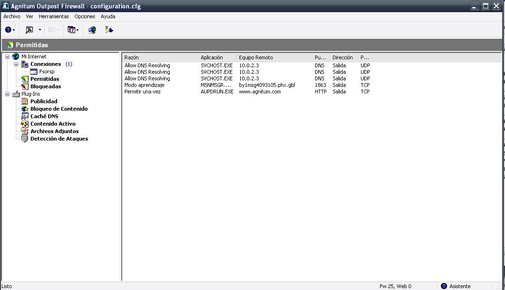Image resolution: width=505 pixels, height=290 pixels.
Task: Open the Herramientas menu
Action: (54, 16)
